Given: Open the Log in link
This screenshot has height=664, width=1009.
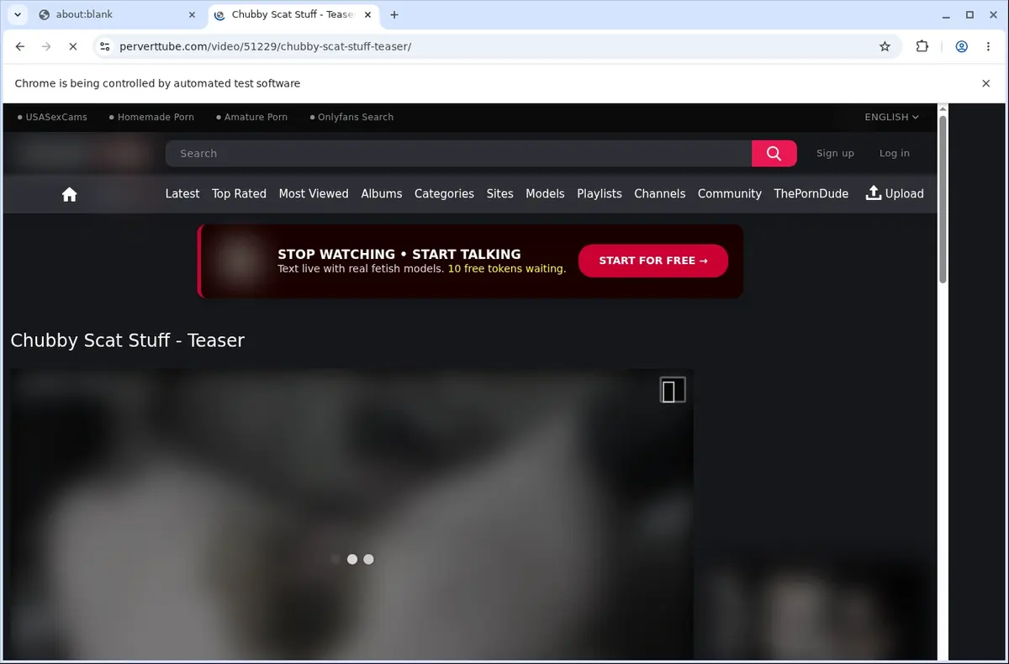Looking at the screenshot, I should 894,153.
